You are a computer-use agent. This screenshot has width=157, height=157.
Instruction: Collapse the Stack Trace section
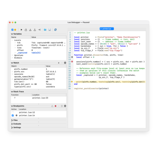coord(12,92)
